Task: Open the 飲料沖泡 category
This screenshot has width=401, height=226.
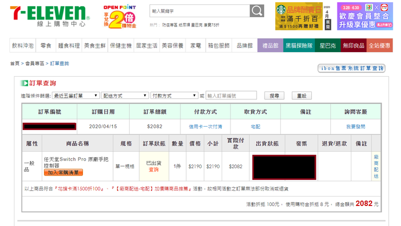Action: coord(23,46)
